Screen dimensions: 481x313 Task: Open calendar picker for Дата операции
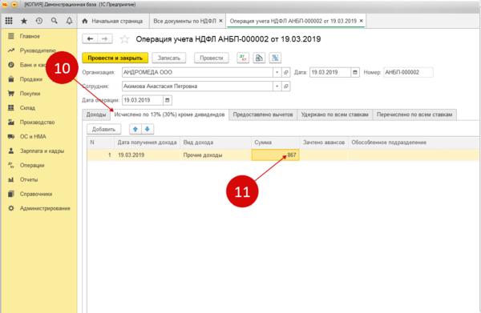[168, 100]
